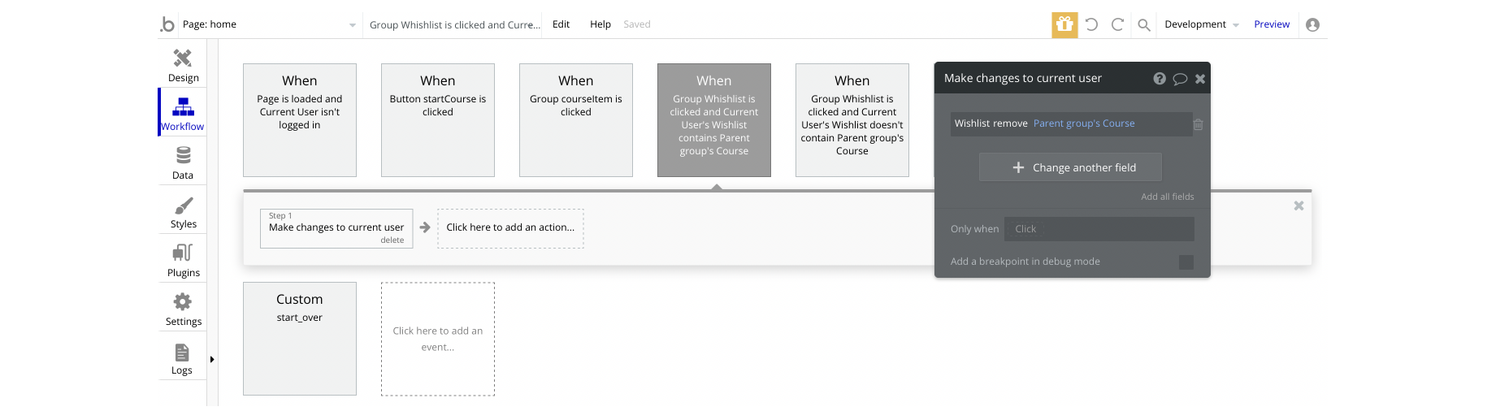Click the gift box icon
This screenshot has width=1487, height=411.
[1064, 24]
